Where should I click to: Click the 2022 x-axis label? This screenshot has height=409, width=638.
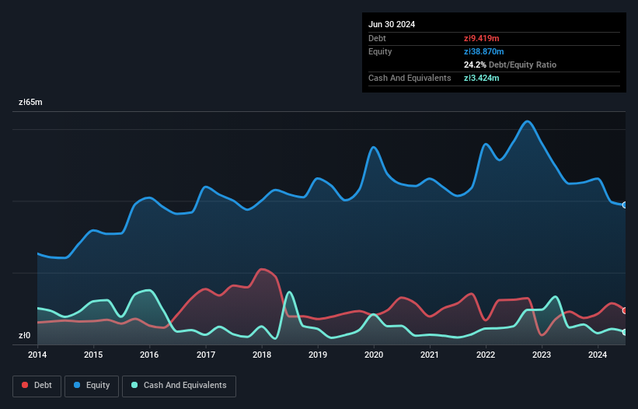tap(486, 355)
